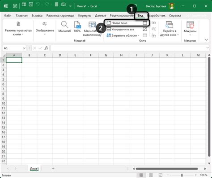212x178 pixels.
Task: Switch to the Формулы tab
Action: [85, 16]
